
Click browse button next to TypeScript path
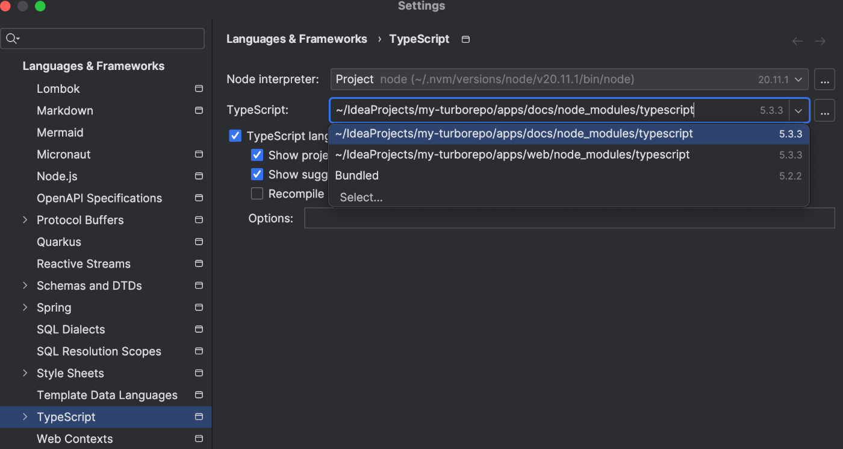(x=824, y=110)
